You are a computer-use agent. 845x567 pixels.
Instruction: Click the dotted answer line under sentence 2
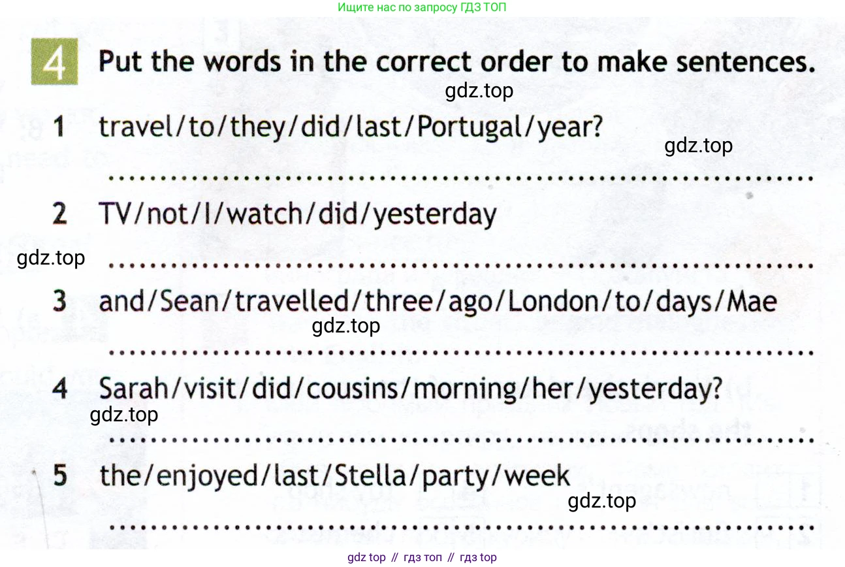(460, 265)
